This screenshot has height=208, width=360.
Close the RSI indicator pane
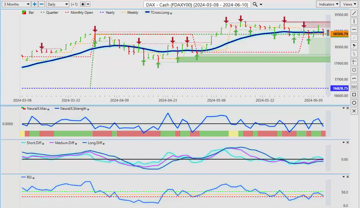coord(348,177)
